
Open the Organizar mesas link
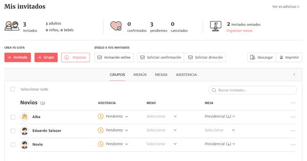[239, 31]
